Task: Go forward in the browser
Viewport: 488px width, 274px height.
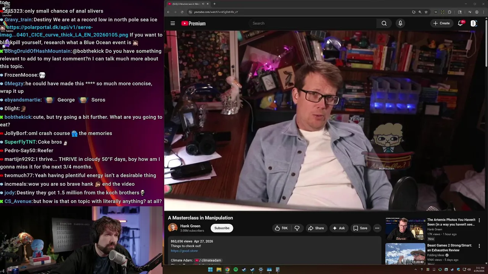Action: point(175,12)
